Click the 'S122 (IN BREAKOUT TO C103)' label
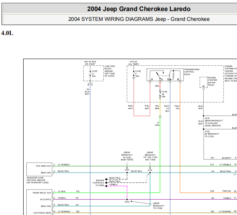The width and height of the screenshot is (237, 215). coord(212,134)
